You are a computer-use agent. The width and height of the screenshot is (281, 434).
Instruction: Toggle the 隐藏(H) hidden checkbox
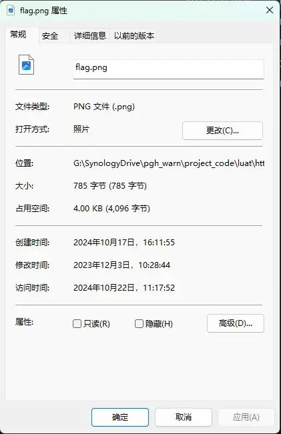[139, 323]
